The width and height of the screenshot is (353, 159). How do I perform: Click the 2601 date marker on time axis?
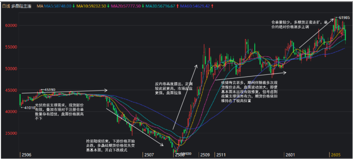pos(290,154)
